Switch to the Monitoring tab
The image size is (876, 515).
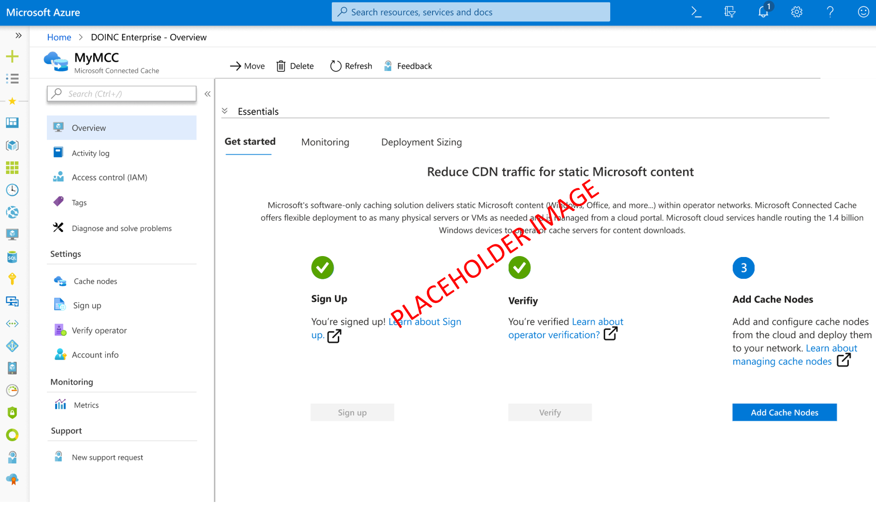(x=325, y=142)
